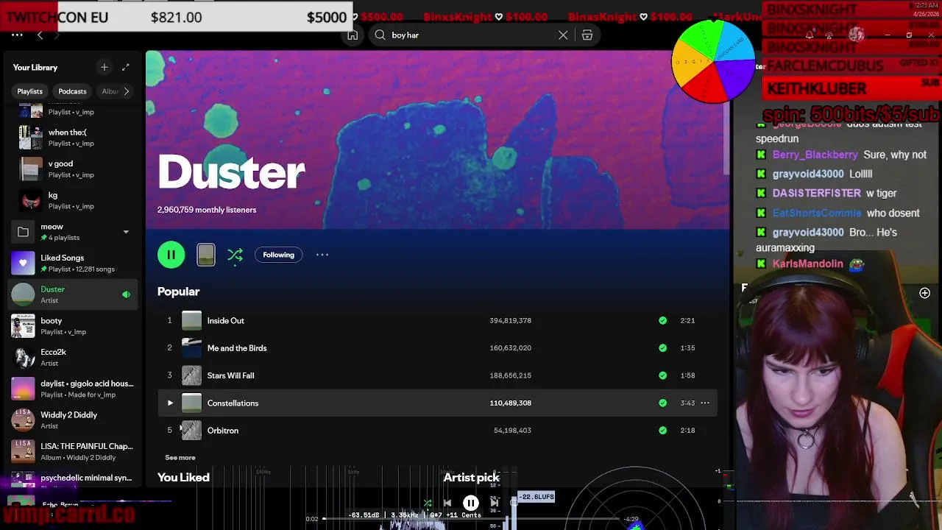Collapse the meow folder arrow
The image size is (942, 530).
[126, 232]
